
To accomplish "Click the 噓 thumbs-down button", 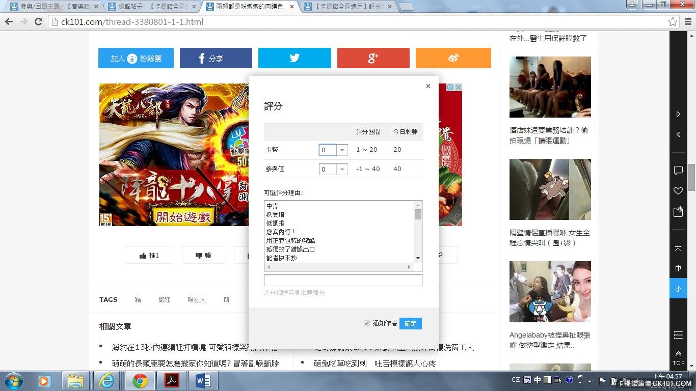I will (203, 256).
